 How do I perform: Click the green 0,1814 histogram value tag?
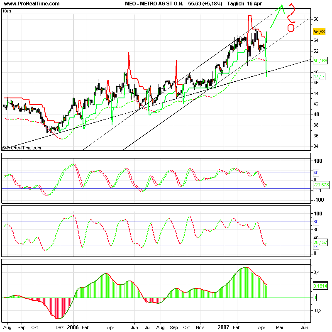pos(320,286)
